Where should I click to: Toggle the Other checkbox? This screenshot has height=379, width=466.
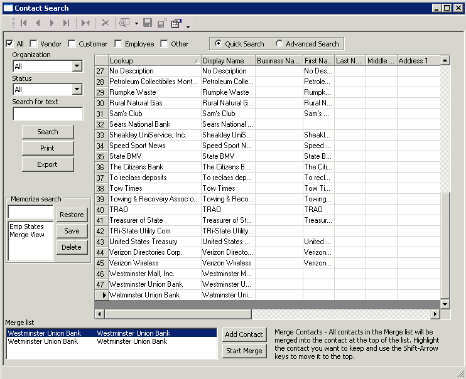point(164,44)
